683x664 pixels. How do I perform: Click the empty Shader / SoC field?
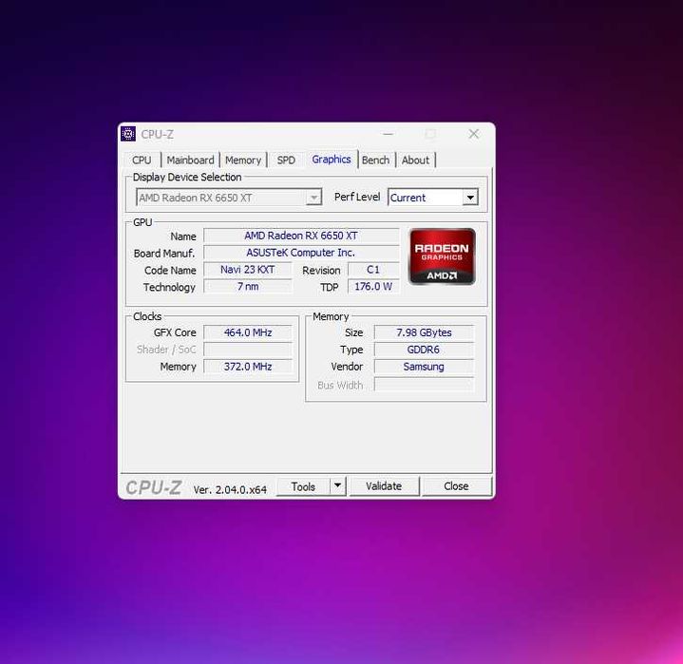248,350
